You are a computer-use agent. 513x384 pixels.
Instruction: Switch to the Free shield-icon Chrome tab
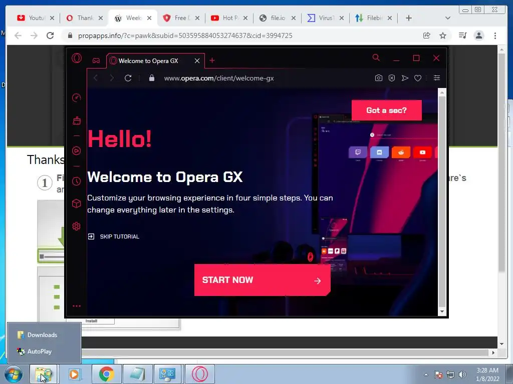(x=181, y=18)
